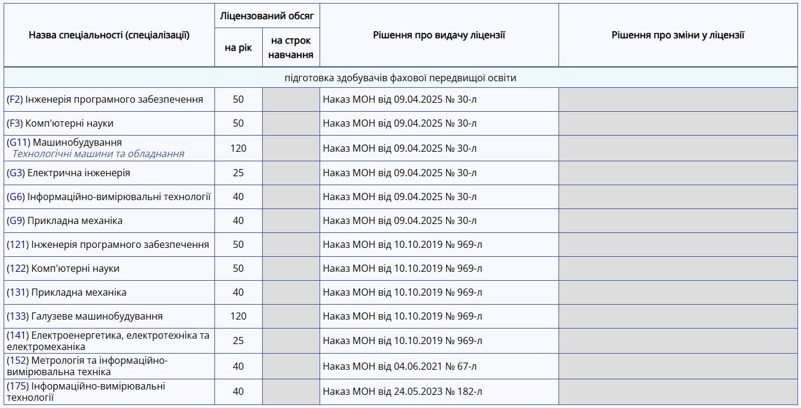Open code 133 Галузеве машинобудування

click(x=18, y=316)
